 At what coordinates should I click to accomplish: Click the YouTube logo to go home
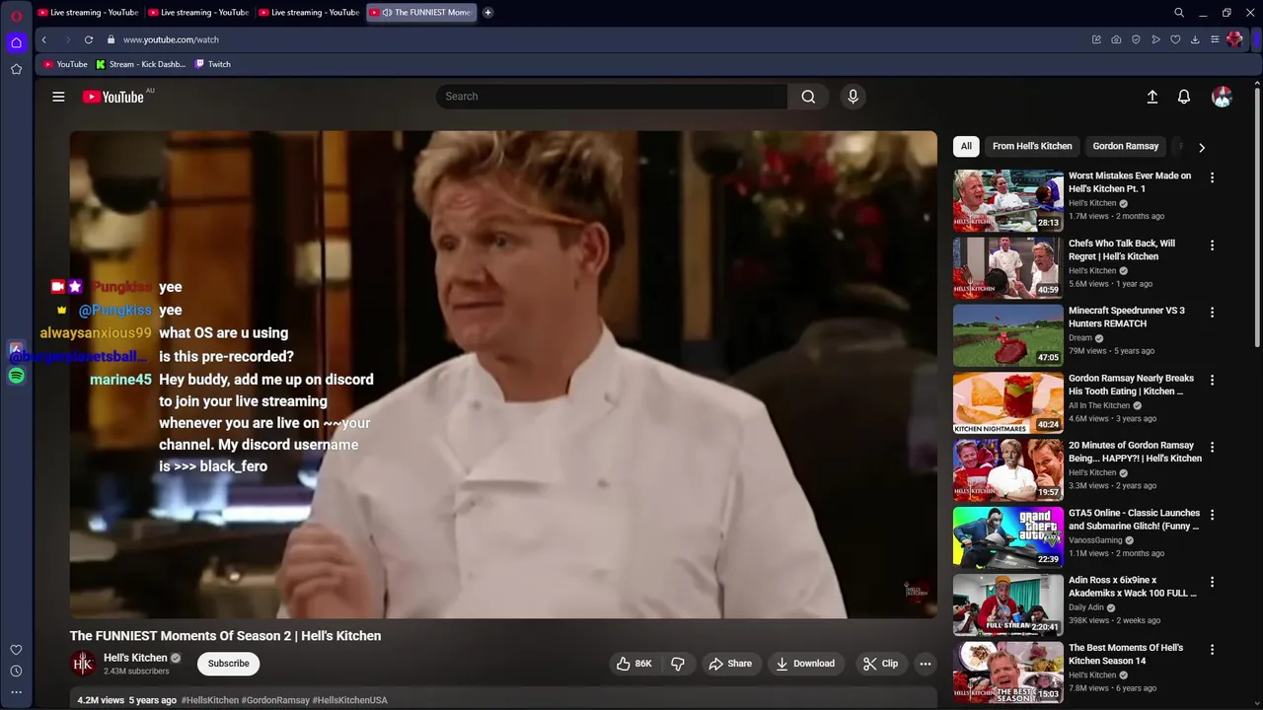tap(113, 97)
